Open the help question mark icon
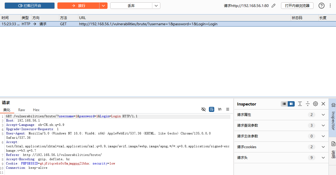336x175 pixels. tap(321, 6)
